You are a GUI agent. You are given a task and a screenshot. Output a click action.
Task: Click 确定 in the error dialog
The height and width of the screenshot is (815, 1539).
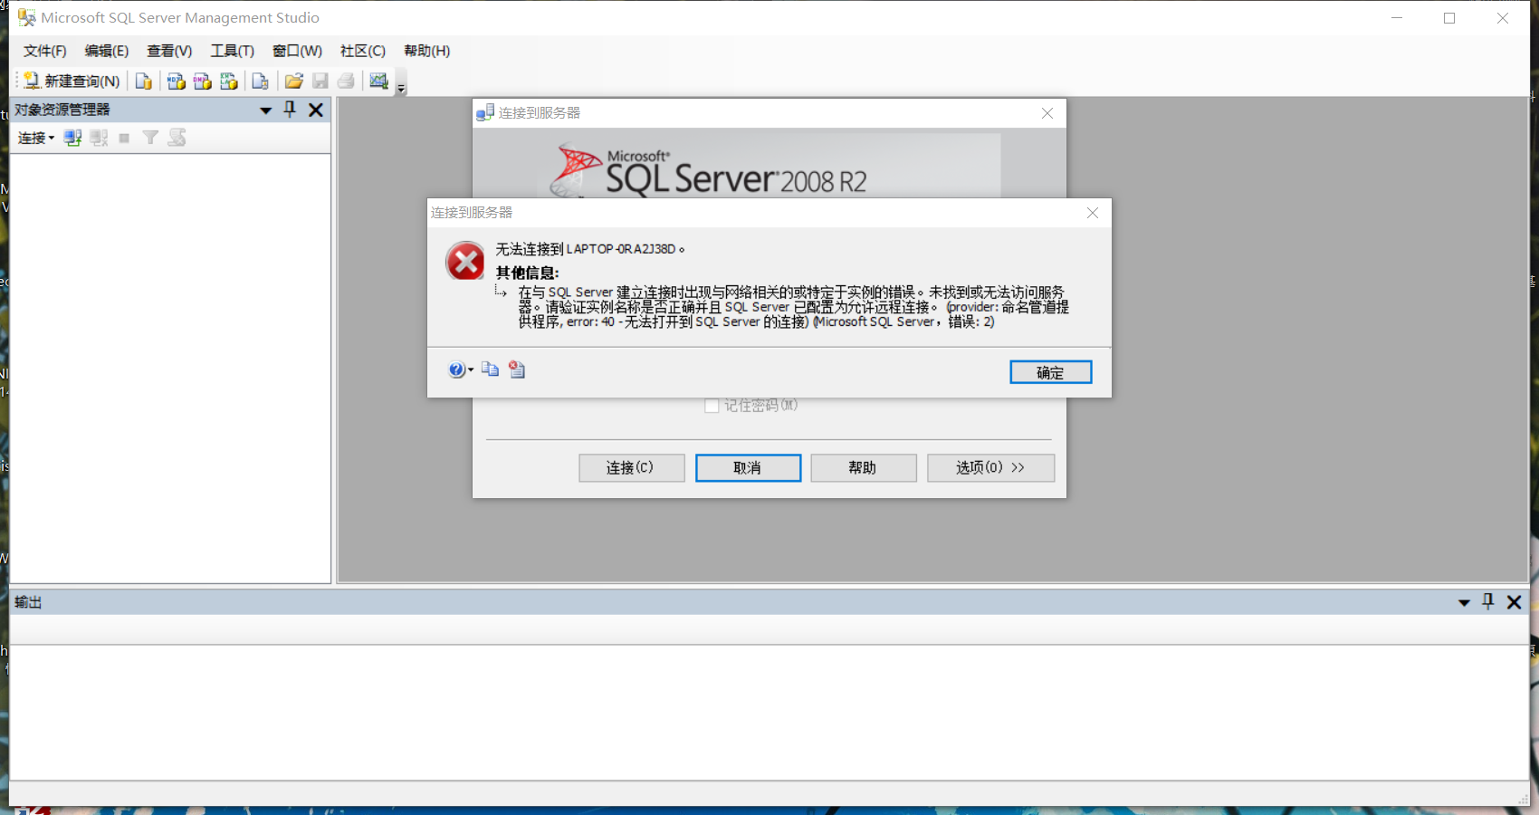coord(1050,372)
